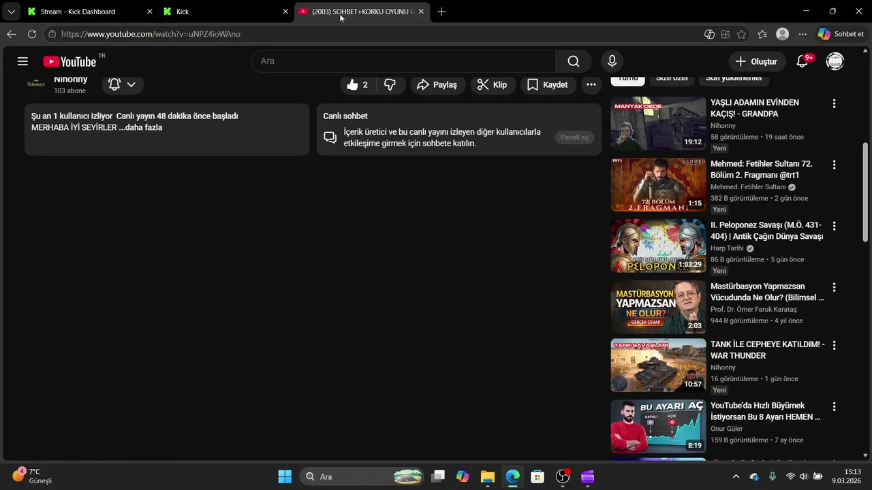The height and width of the screenshot is (490, 872).
Task: Open YAŞLI ADAMIN EVİNDEN KAÇIŞ video thumbnail
Action: [x=658, y=123]
